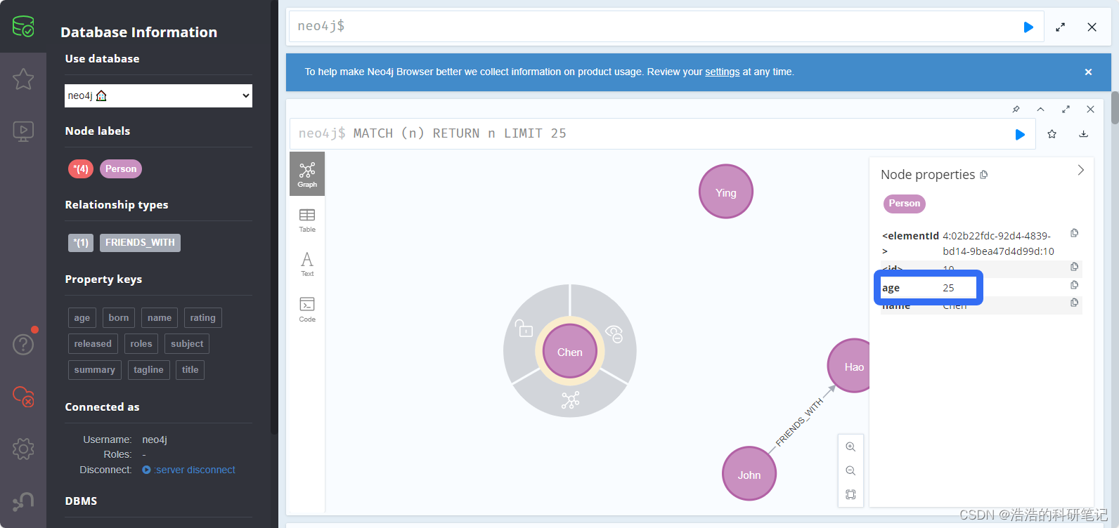Click the subject property key
1119x528 pixels.
[187, 344]
